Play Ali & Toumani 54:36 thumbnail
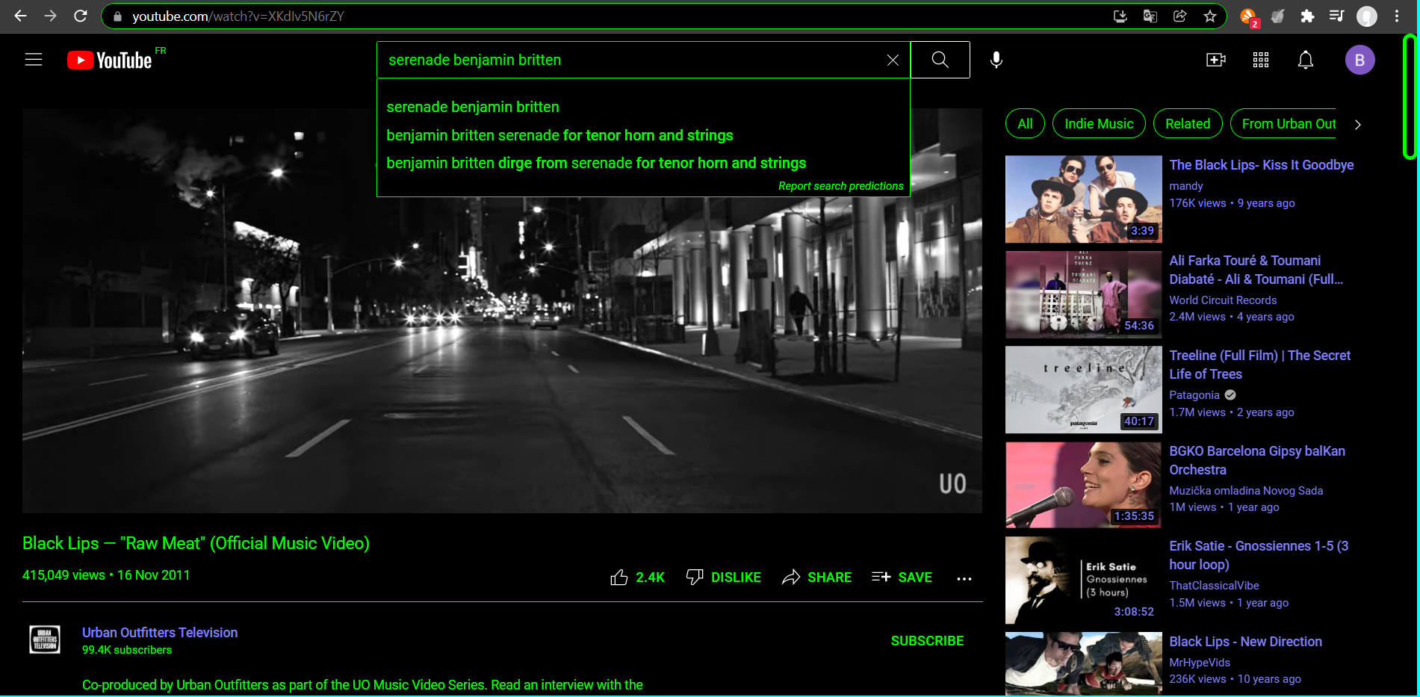This screenshot has height=697, width=1420. [1083, 294]
